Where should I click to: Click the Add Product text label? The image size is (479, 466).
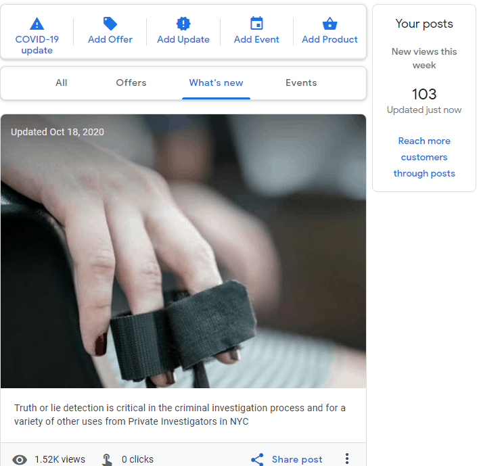329,39
